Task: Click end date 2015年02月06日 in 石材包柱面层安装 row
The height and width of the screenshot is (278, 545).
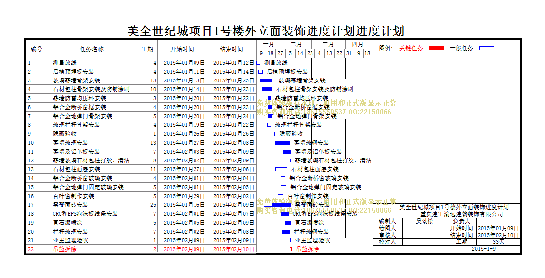Action: click(x=234, y=169)
